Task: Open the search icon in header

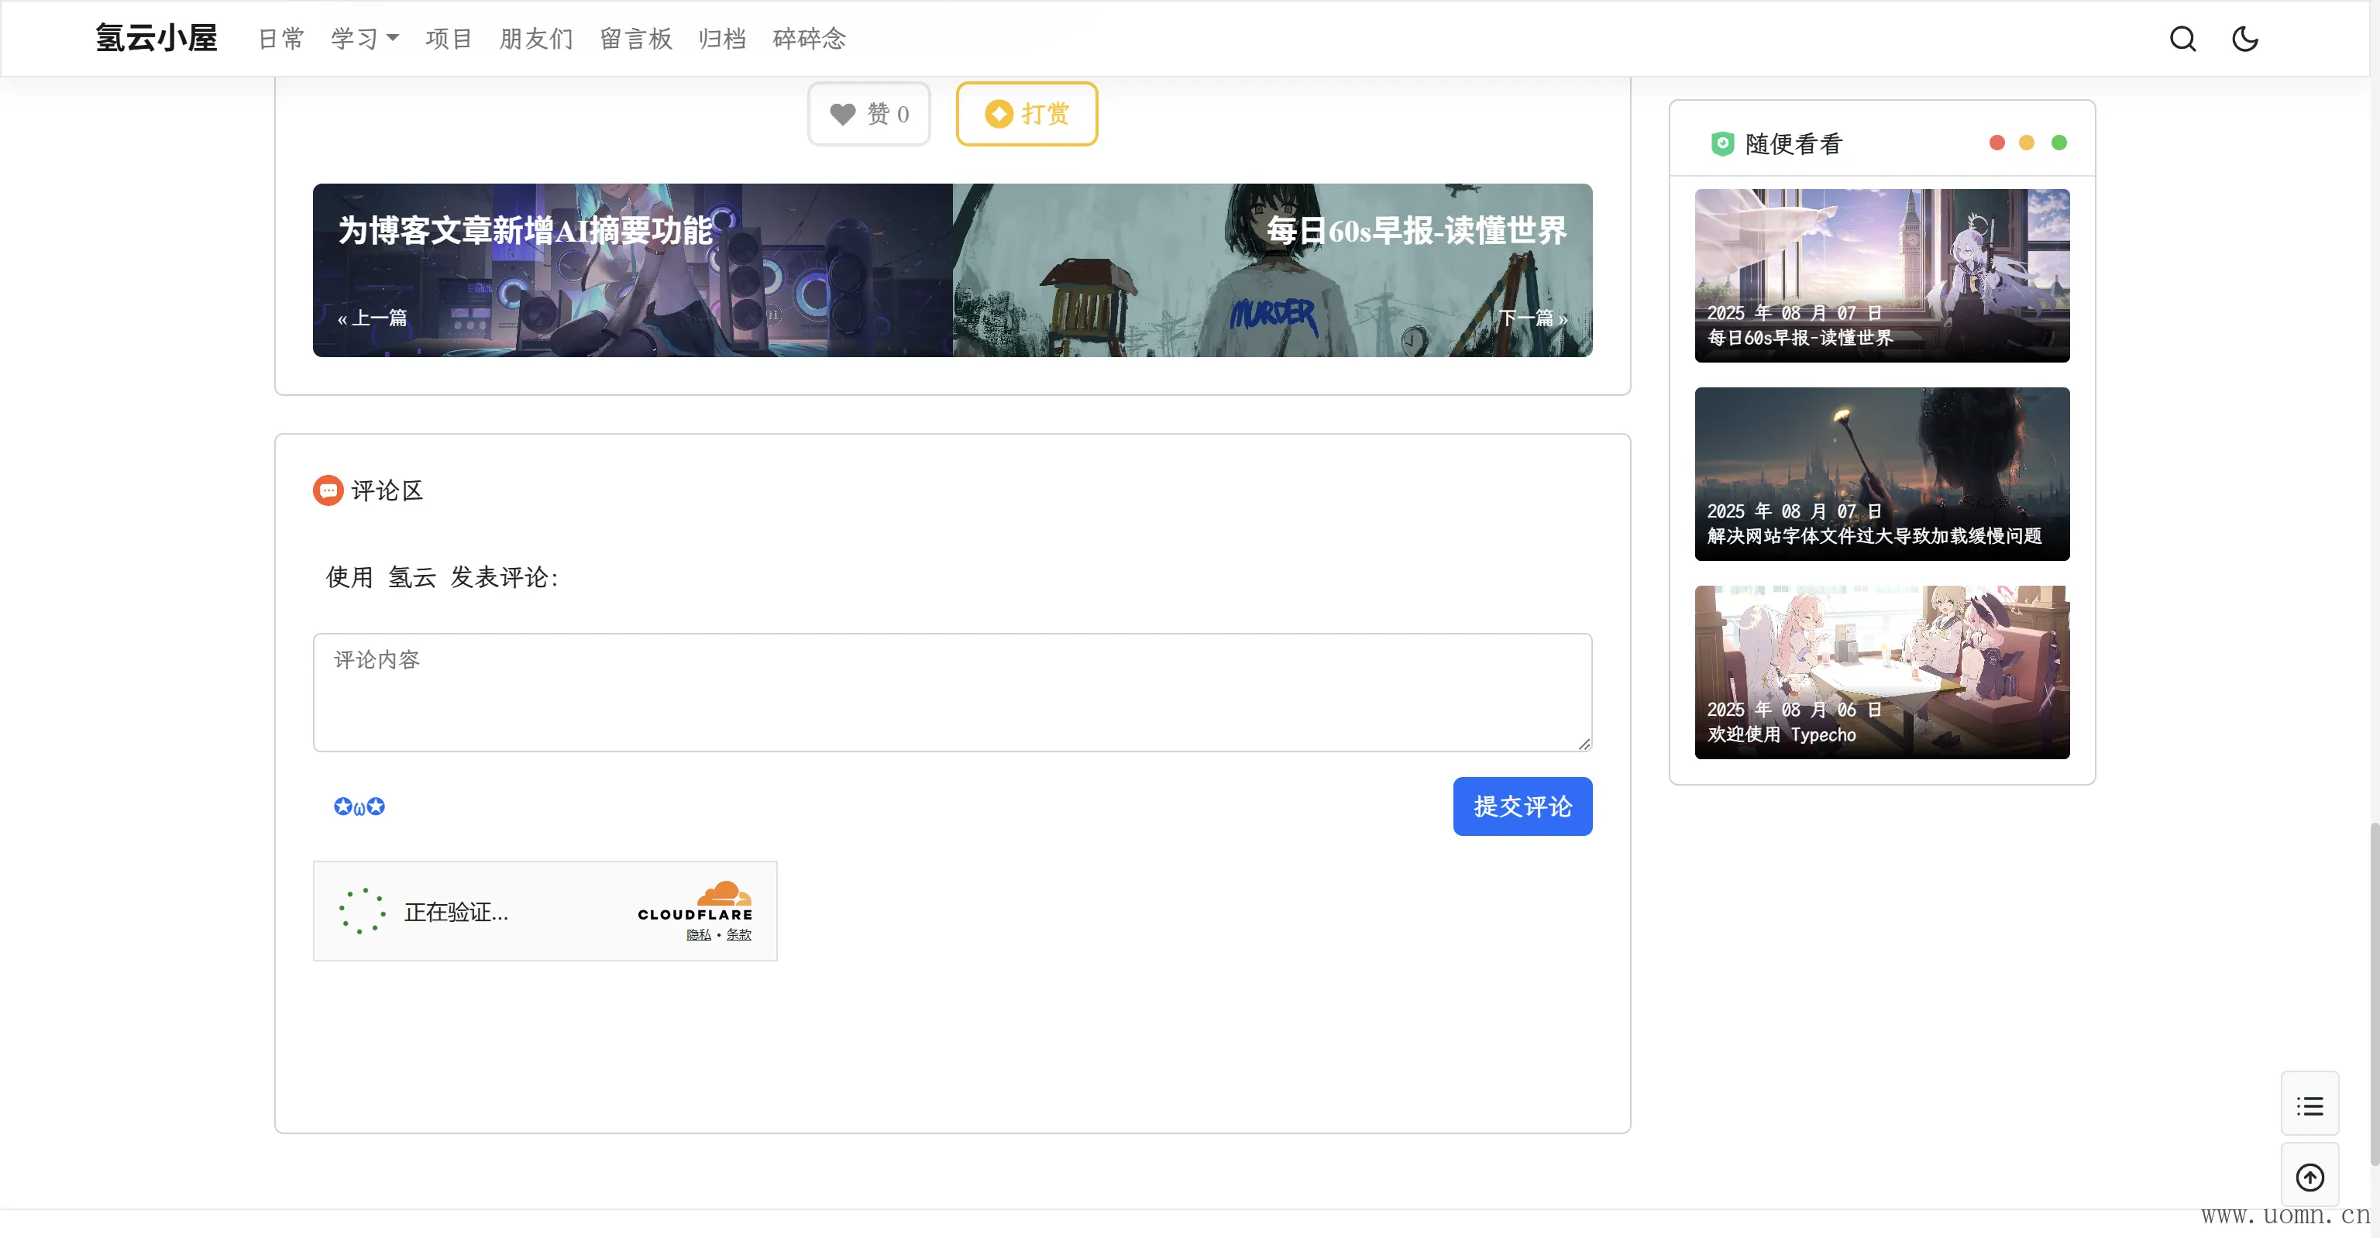Action: pyautogui.click(x=2182, y=39)
